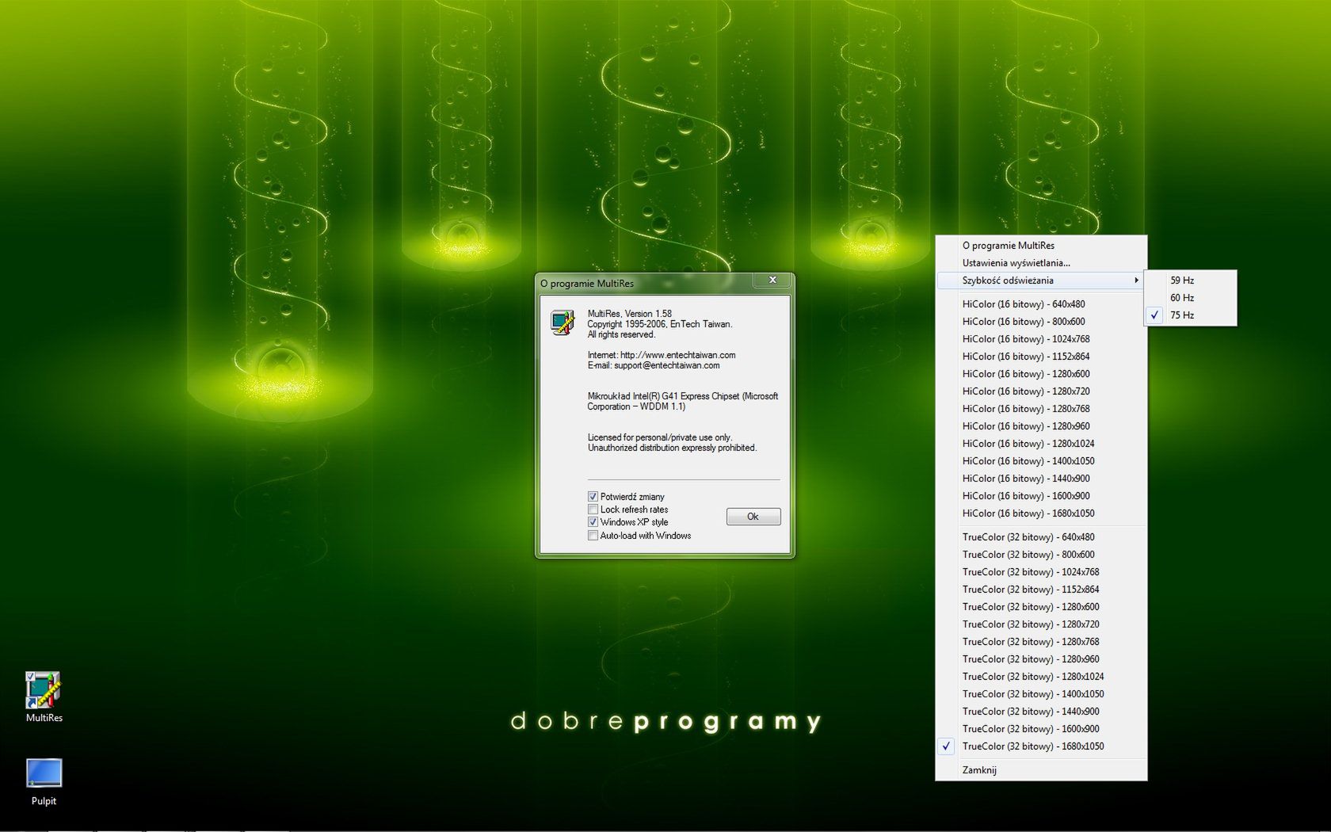Choose TrueColor (32 bitowy) - 1400x1050
Image resolution: width=1331 pixels, height=832 pixels.
(1041, 694)
